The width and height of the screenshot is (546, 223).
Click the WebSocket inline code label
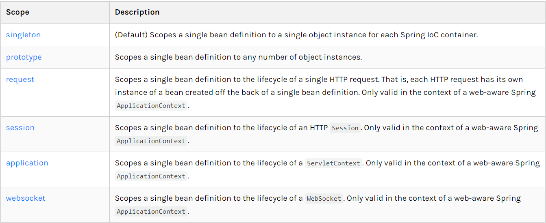tap(324, 199)
